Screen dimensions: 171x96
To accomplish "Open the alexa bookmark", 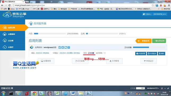I will (x=11, y=9).
